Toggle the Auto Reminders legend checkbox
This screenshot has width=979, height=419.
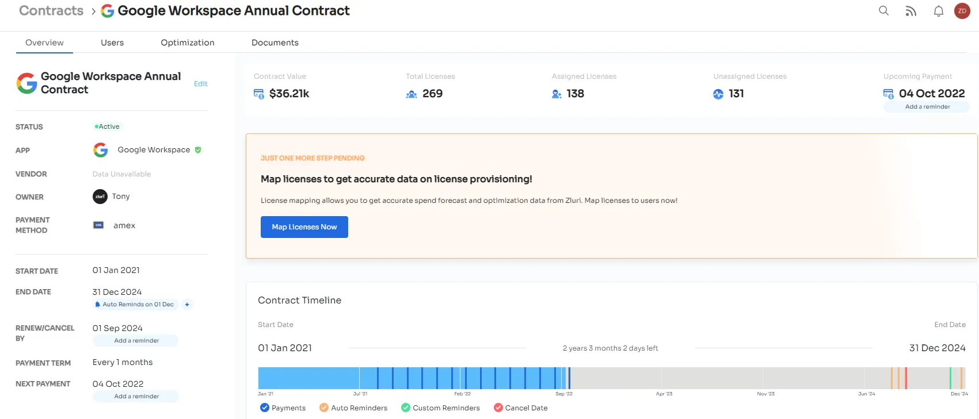coord(324,408)
